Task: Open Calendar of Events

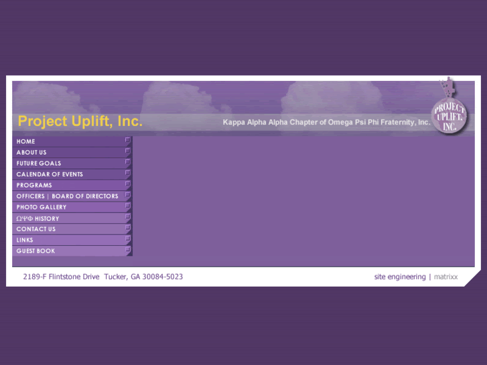Action: coord(72,174)
